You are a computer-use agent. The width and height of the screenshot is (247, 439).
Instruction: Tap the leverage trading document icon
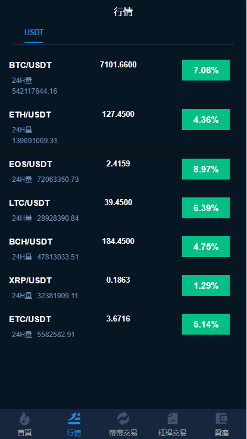pyautogui.click(x=173, y=419)
